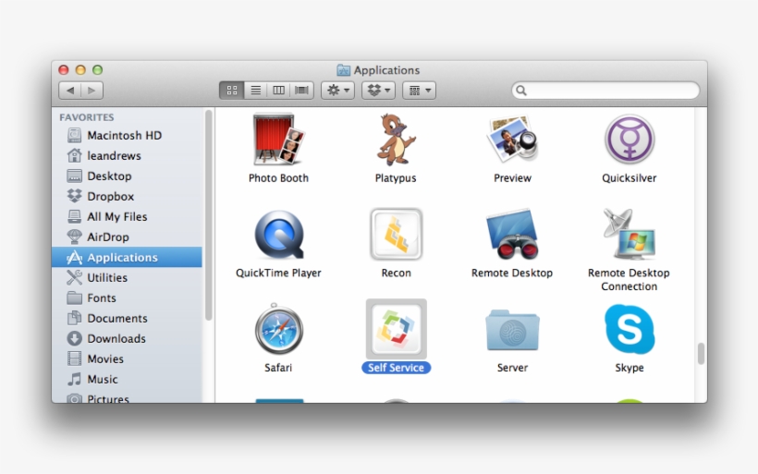Open Dropbox in the sidebar

pyautogui.click(x=127, y=196)
